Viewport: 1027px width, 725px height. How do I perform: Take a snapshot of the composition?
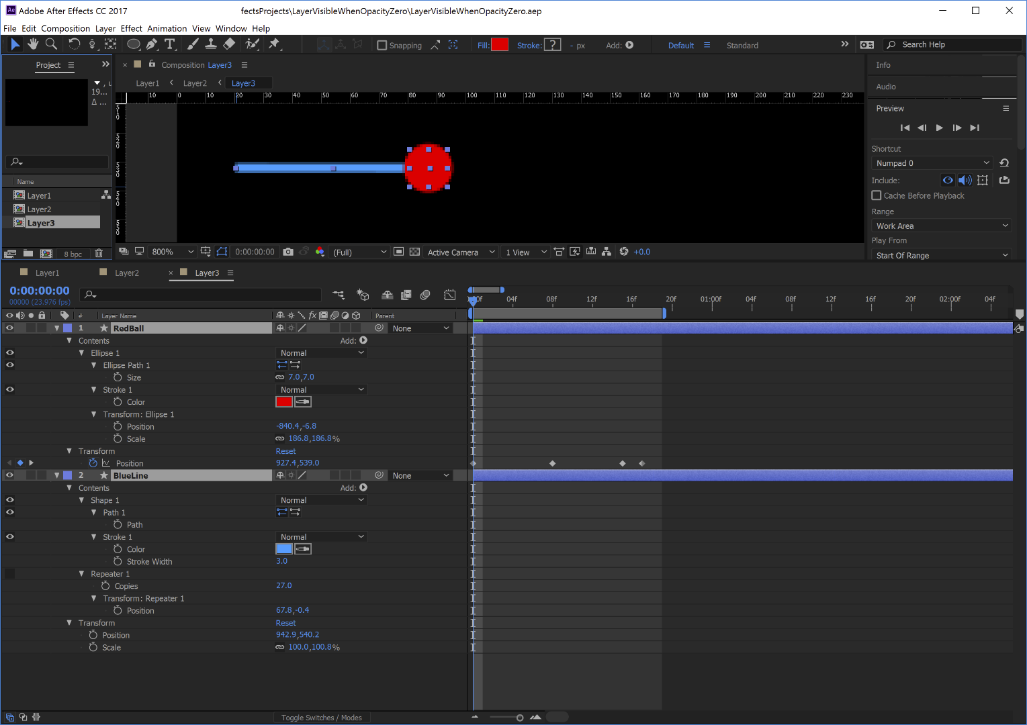click(x=288, y=252)
